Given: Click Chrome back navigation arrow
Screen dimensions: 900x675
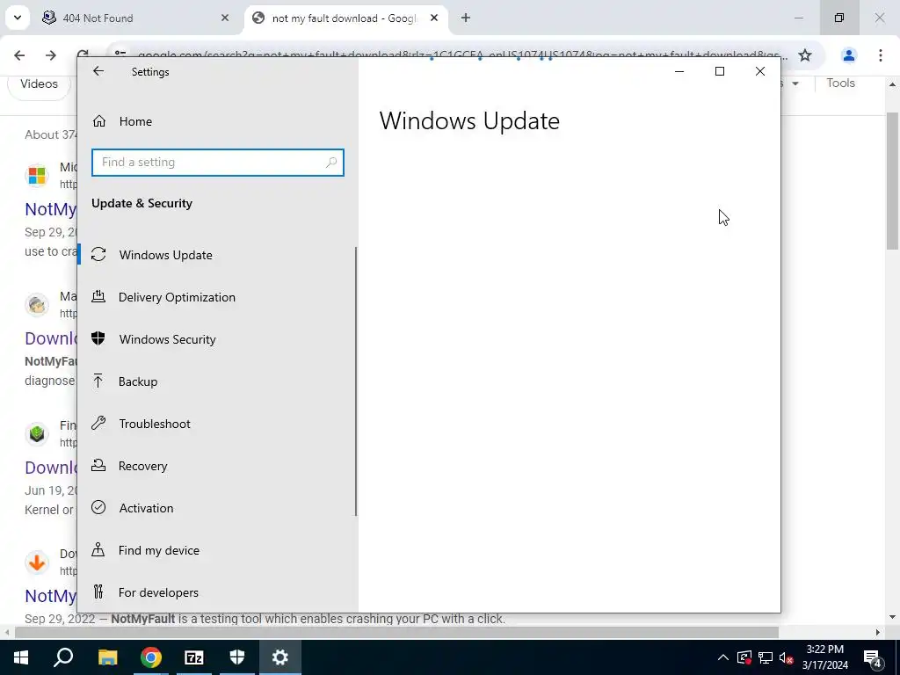Looking at the screenshot, I should 19,55.
